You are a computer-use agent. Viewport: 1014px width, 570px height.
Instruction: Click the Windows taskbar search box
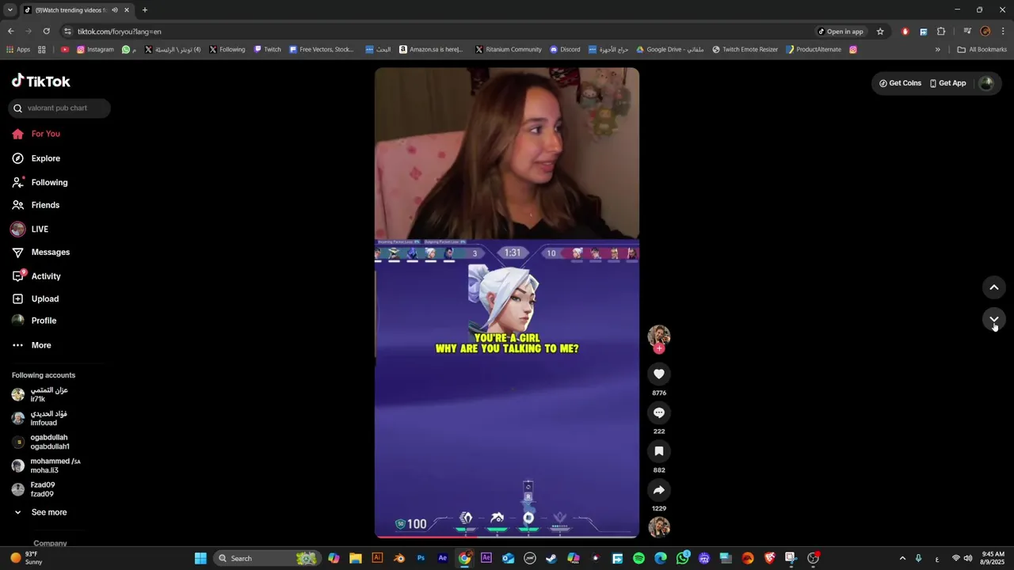[267, 558]
